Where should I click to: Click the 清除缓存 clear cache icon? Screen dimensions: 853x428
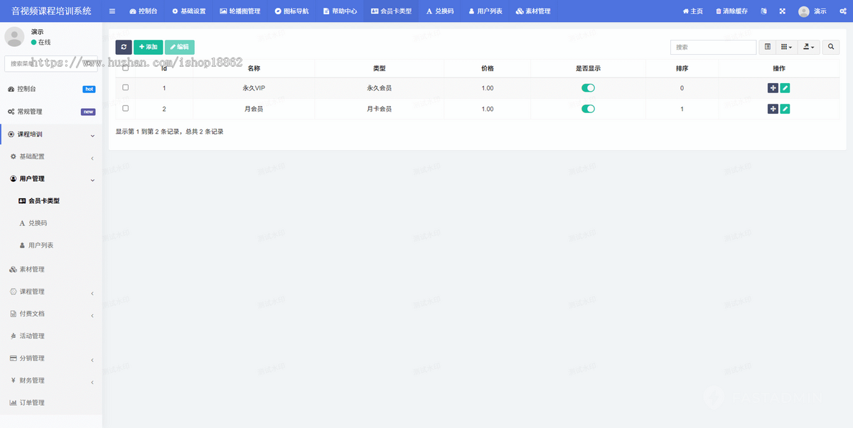pos(731,11)
